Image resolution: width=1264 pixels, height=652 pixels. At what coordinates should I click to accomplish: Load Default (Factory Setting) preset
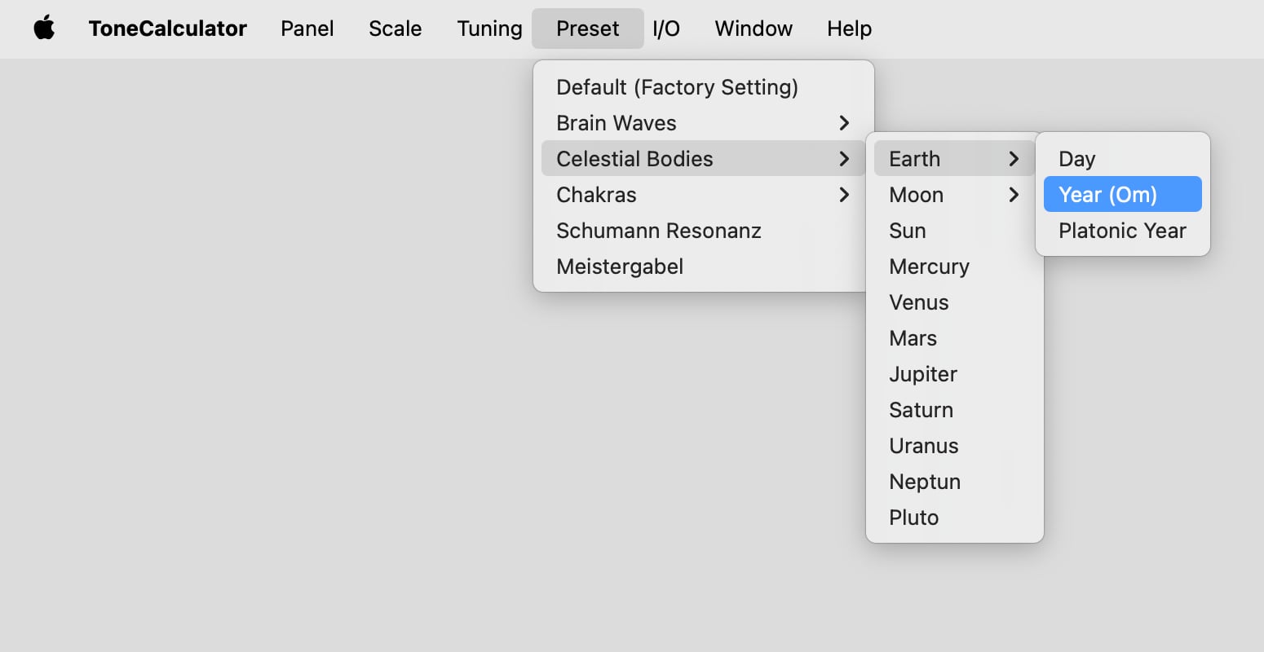[677, 87]
